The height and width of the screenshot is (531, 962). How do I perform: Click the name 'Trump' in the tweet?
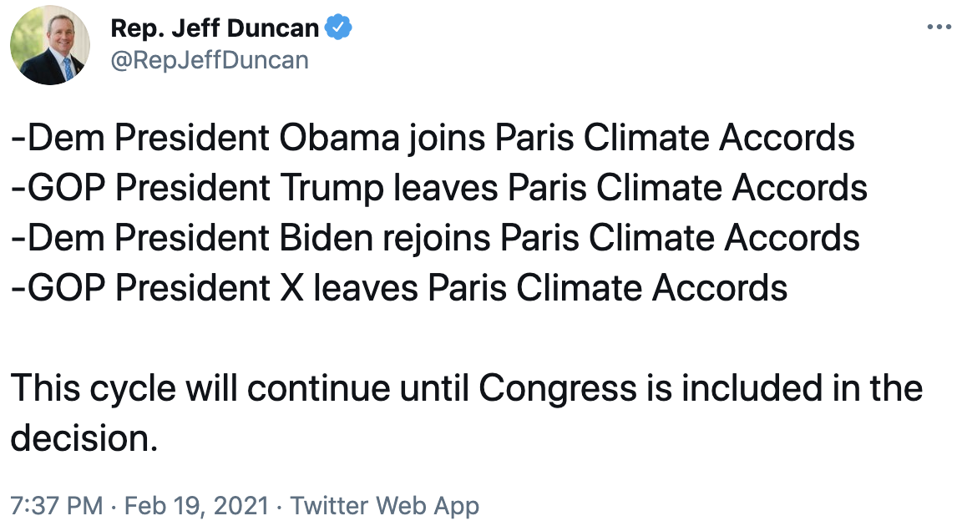(331, 188)
